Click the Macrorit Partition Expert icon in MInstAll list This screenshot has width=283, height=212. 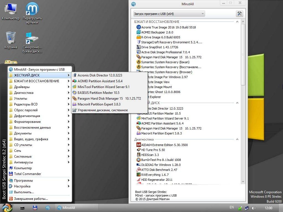click(139, 133)
